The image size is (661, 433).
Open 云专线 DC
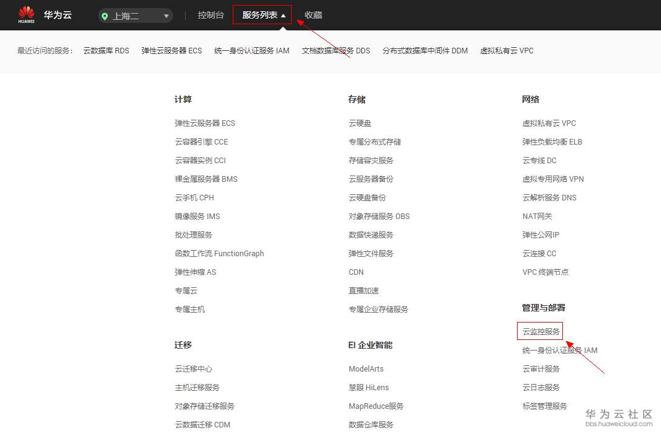point(539,161)
